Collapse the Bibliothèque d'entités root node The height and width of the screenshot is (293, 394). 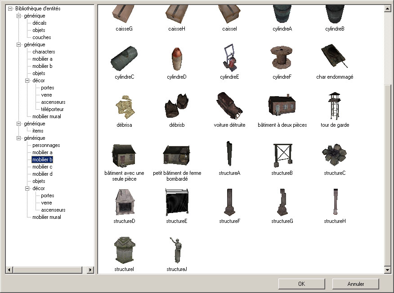click(10, 9)
